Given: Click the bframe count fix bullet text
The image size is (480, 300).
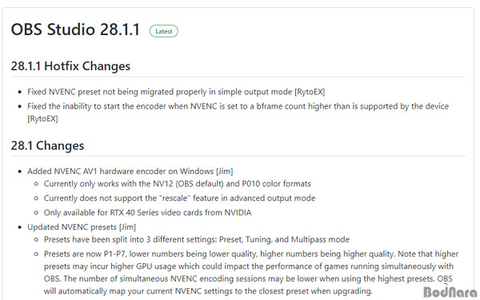Looking at the screenshot, I should click(238, 112).
